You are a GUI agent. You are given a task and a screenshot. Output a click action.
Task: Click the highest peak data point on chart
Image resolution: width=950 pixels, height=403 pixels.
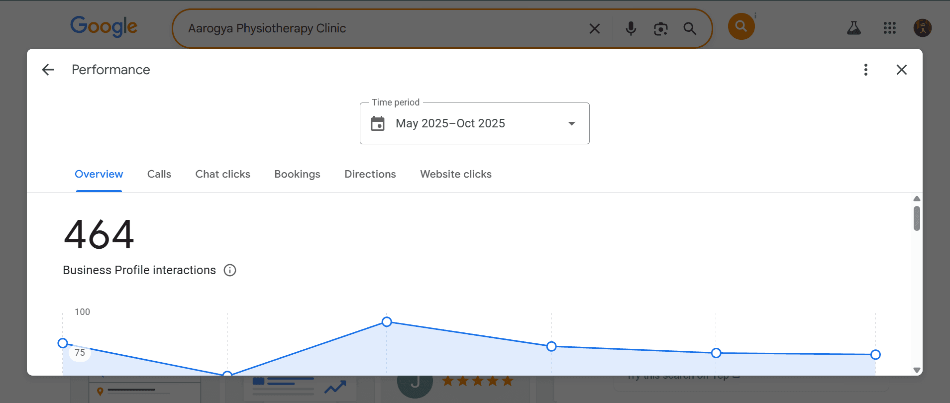tap(387, 322)
